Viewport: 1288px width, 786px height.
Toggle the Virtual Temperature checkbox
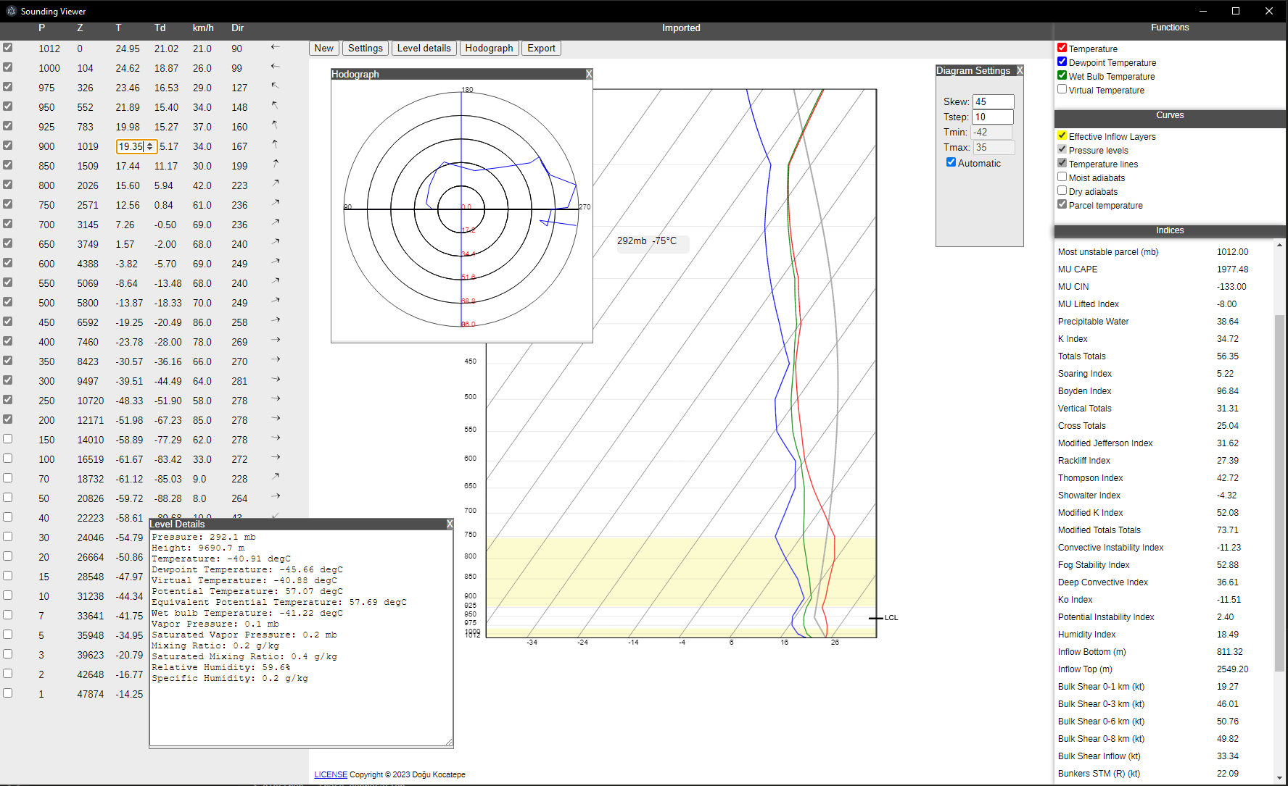(1062, 89)
